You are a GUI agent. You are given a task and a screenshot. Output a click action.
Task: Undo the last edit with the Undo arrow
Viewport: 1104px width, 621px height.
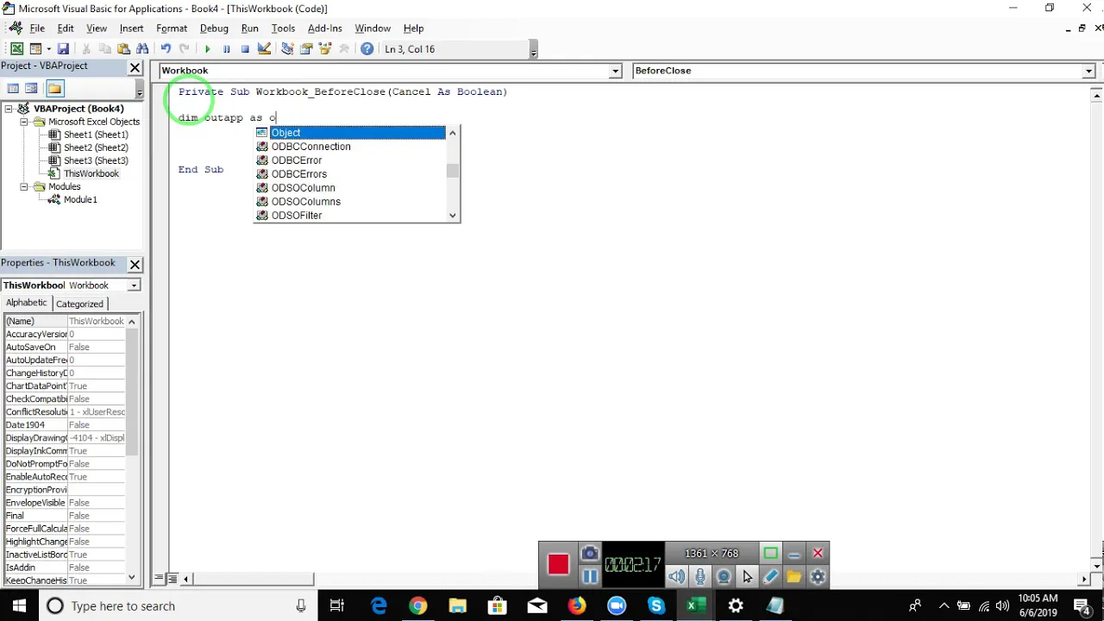coord(165,49)
